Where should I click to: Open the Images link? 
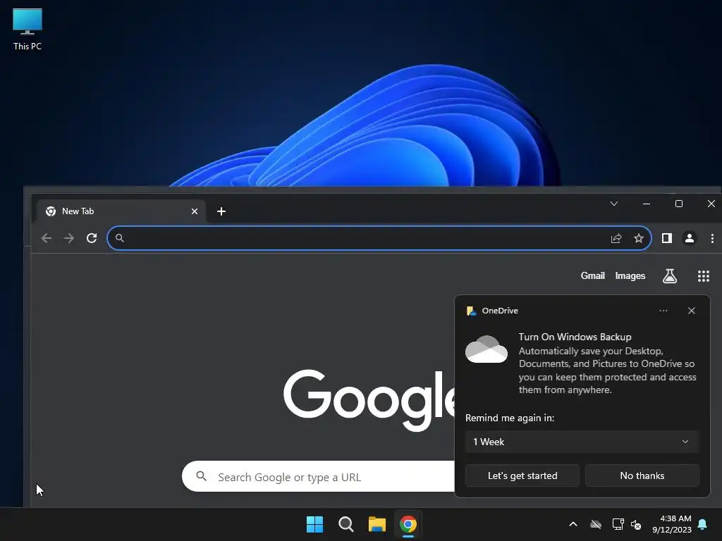[x=630, y=275]
